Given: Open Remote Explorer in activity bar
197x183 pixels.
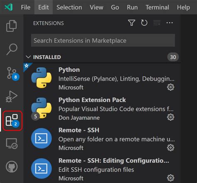Looking at the screenshot, I should click(12, 143).
